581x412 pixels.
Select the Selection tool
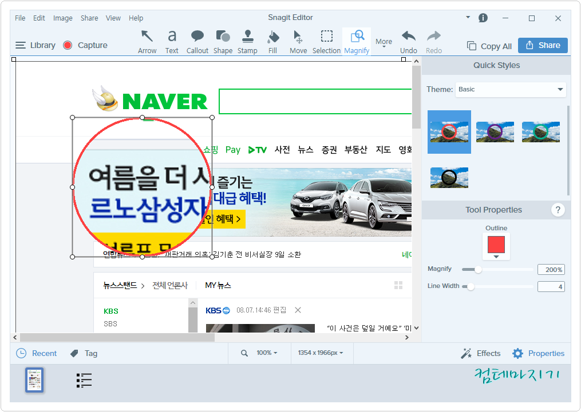coord(326,42)
